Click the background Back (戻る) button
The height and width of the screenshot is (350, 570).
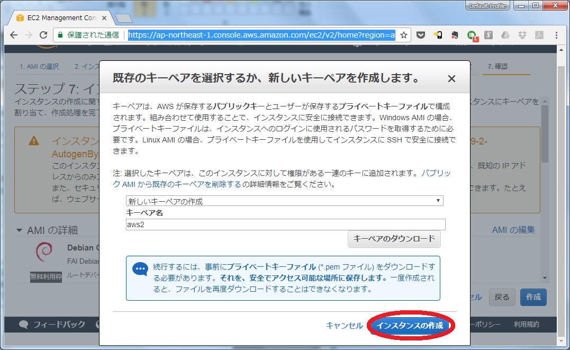502,297
